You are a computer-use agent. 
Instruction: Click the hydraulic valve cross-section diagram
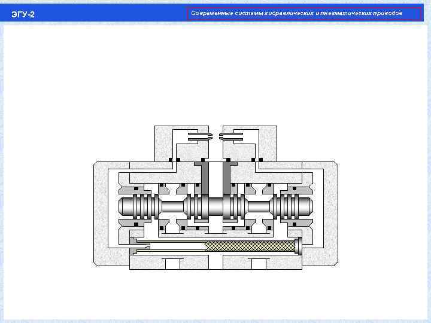215,197
